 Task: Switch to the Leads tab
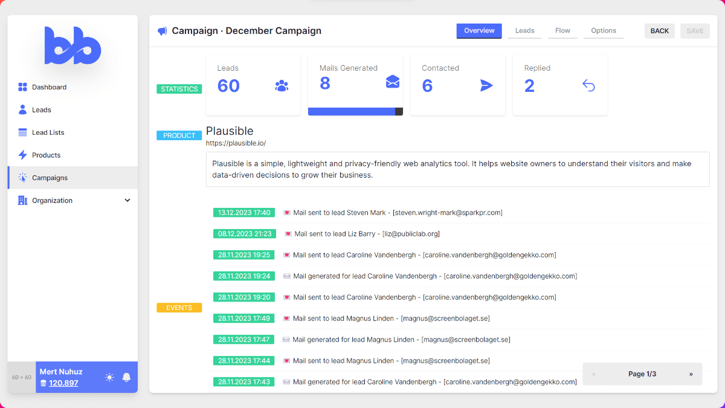[524, 31]
